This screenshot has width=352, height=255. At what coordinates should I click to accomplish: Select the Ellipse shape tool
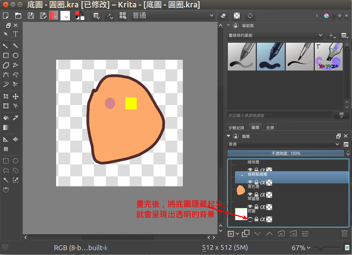(x=16, y=55)
